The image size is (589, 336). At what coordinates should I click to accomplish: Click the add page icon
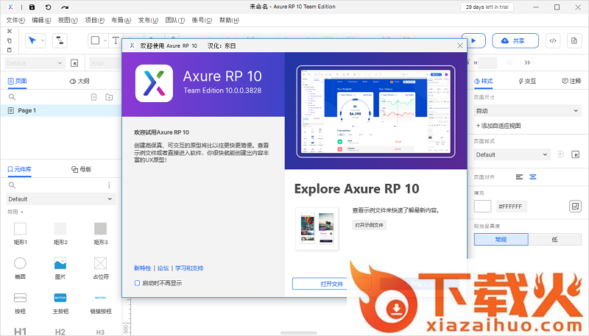(x=94, y=97)
